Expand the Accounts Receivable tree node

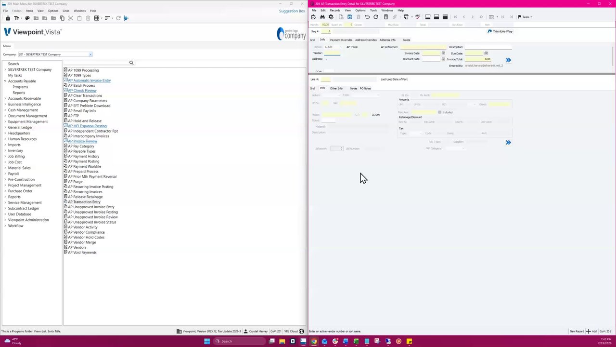(x=5, y=98)
